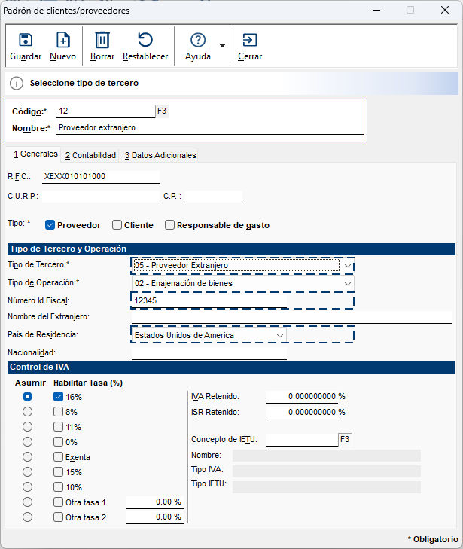Click the Borrar trash icon
The width and height of the screenshot is (463, 549).
tap(102, 41)
